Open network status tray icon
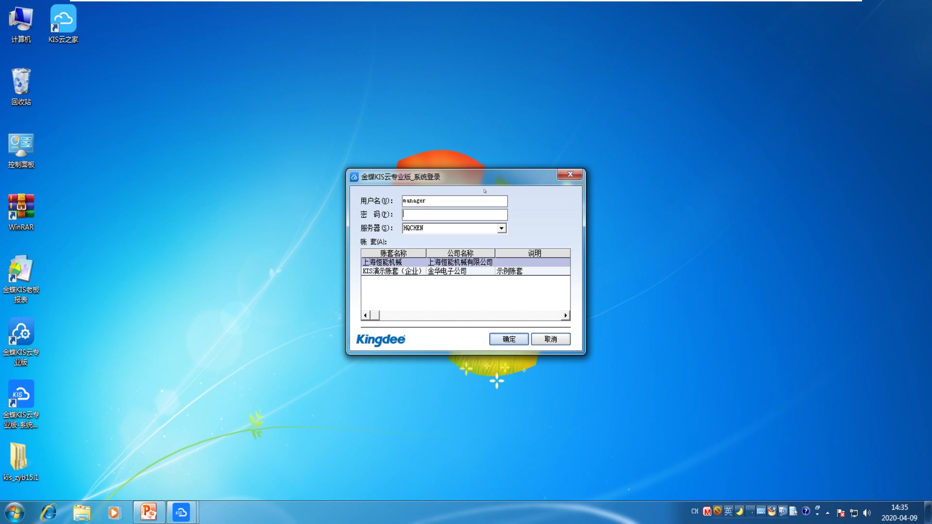 [x=854, y=513]
